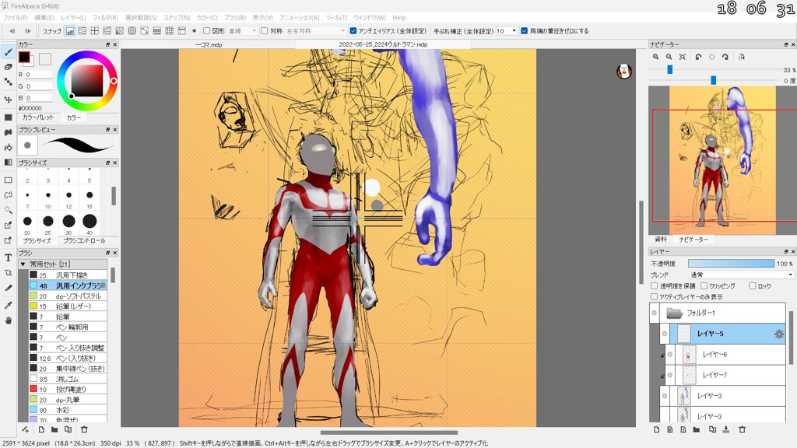Viewport: 797px width, 448px height.
Task: Click the black foreground color swatch
Action: click(24, 57)
